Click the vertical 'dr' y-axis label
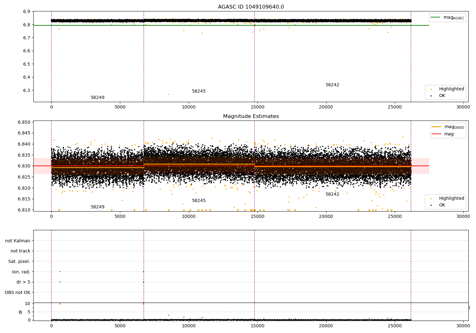 (x=20, y=312)
